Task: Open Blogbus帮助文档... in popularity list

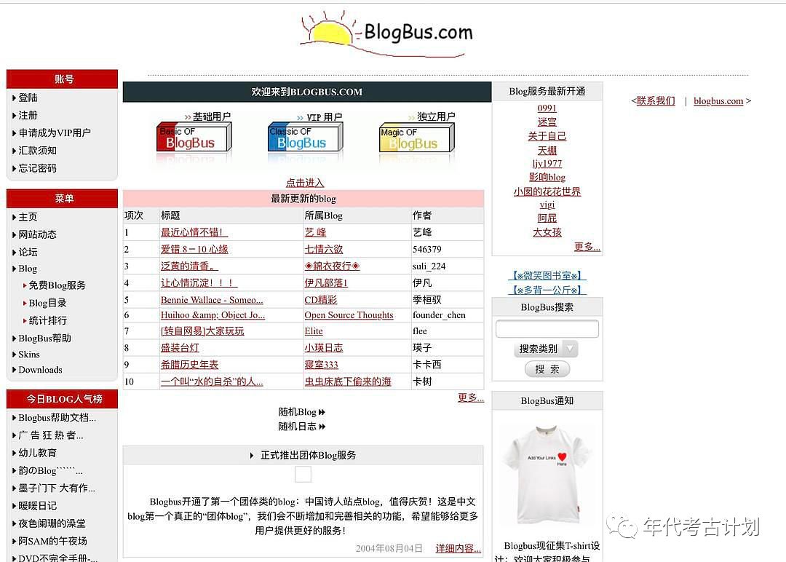Action: point(57,418)
